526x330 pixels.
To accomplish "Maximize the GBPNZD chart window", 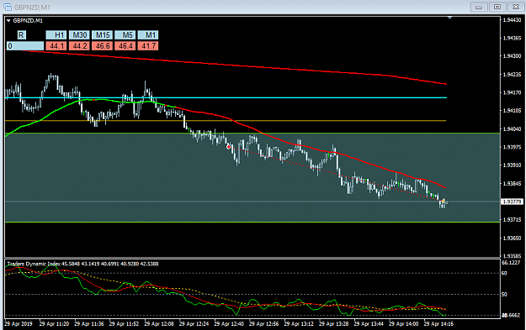I will (x=497, y=7).
